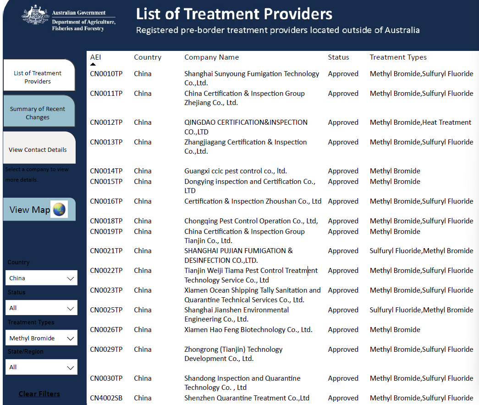Screen dimensions: 479x405
Task: Select AEI cell CN0013TP
Action: [106, 142]
